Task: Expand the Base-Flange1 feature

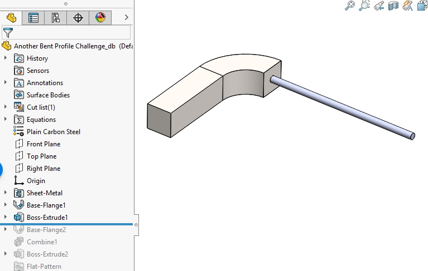Action: [x=5, y=205]
